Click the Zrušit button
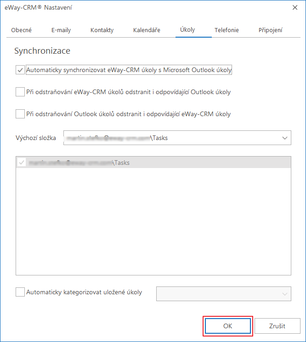306x342 pixels. pos(277,326)
